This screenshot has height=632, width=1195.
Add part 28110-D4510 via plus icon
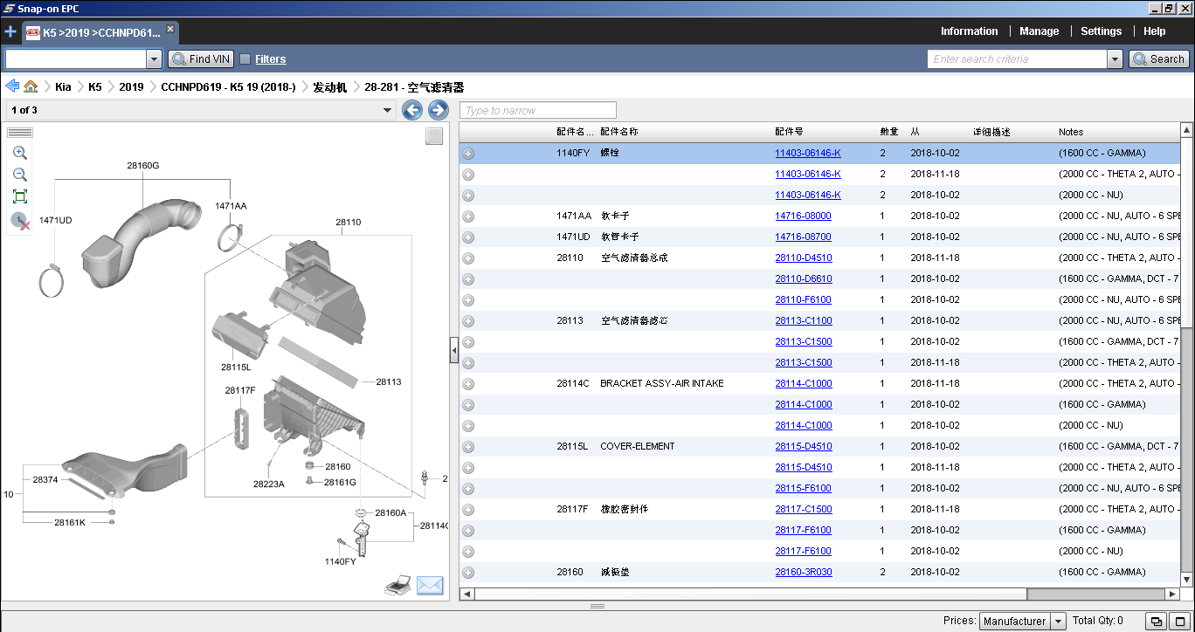pyautogui.click(x=468, y=258)
